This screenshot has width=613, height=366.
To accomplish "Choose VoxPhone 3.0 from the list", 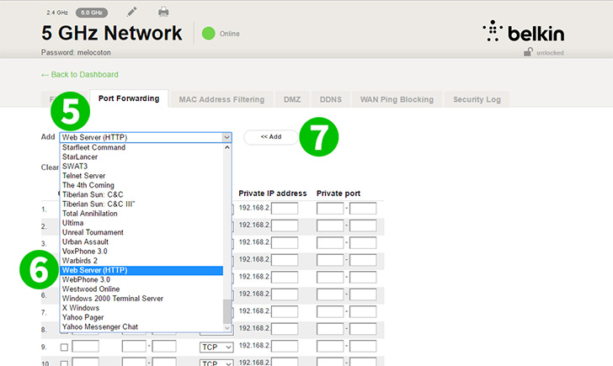I will pyautogui.click(x=141, y=252).
